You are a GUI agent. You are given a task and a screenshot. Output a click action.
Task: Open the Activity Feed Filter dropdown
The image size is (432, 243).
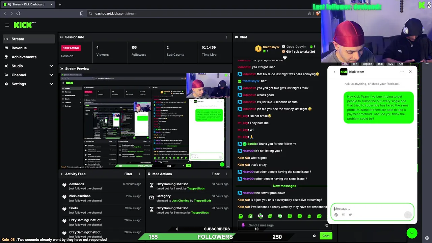click(x=128, y=174)
